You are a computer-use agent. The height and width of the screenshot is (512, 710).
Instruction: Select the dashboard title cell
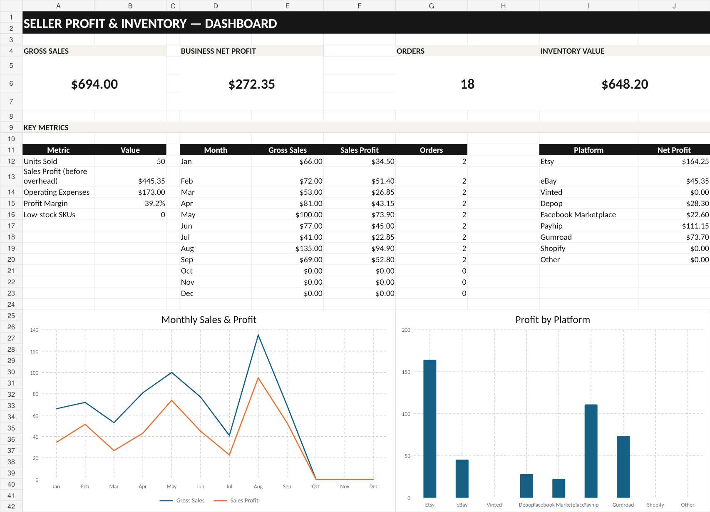[366, 22]
